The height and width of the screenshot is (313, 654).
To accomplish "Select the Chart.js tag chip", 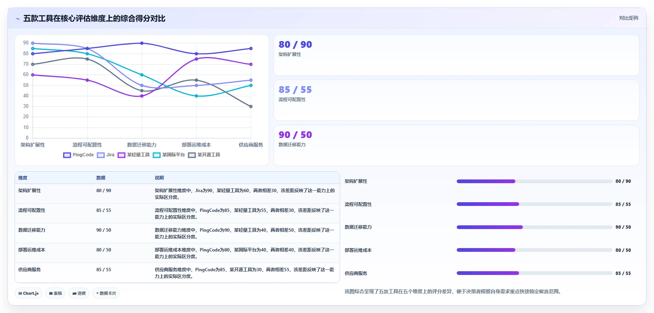I will (28, 293).
